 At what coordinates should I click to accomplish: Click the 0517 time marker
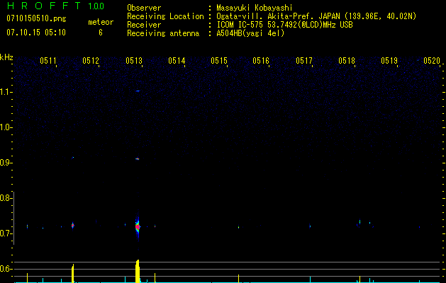click(304, 61)
